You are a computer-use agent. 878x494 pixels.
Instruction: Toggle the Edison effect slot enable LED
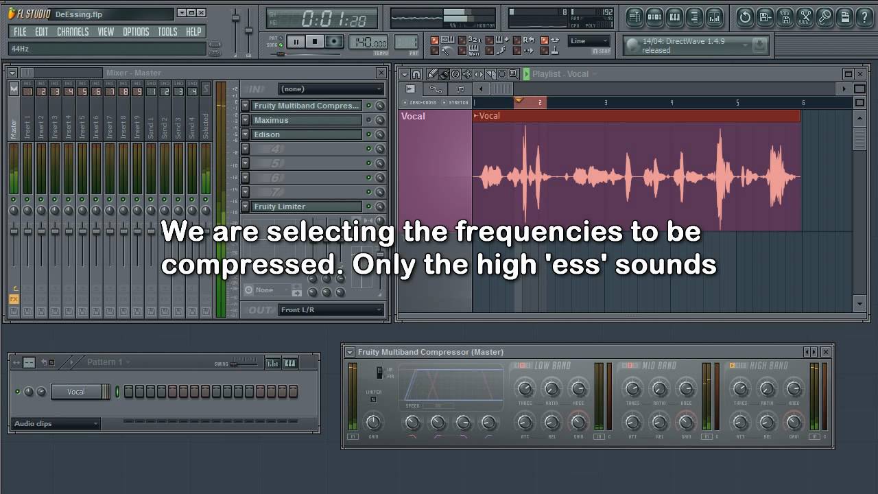tap(368, 134)
